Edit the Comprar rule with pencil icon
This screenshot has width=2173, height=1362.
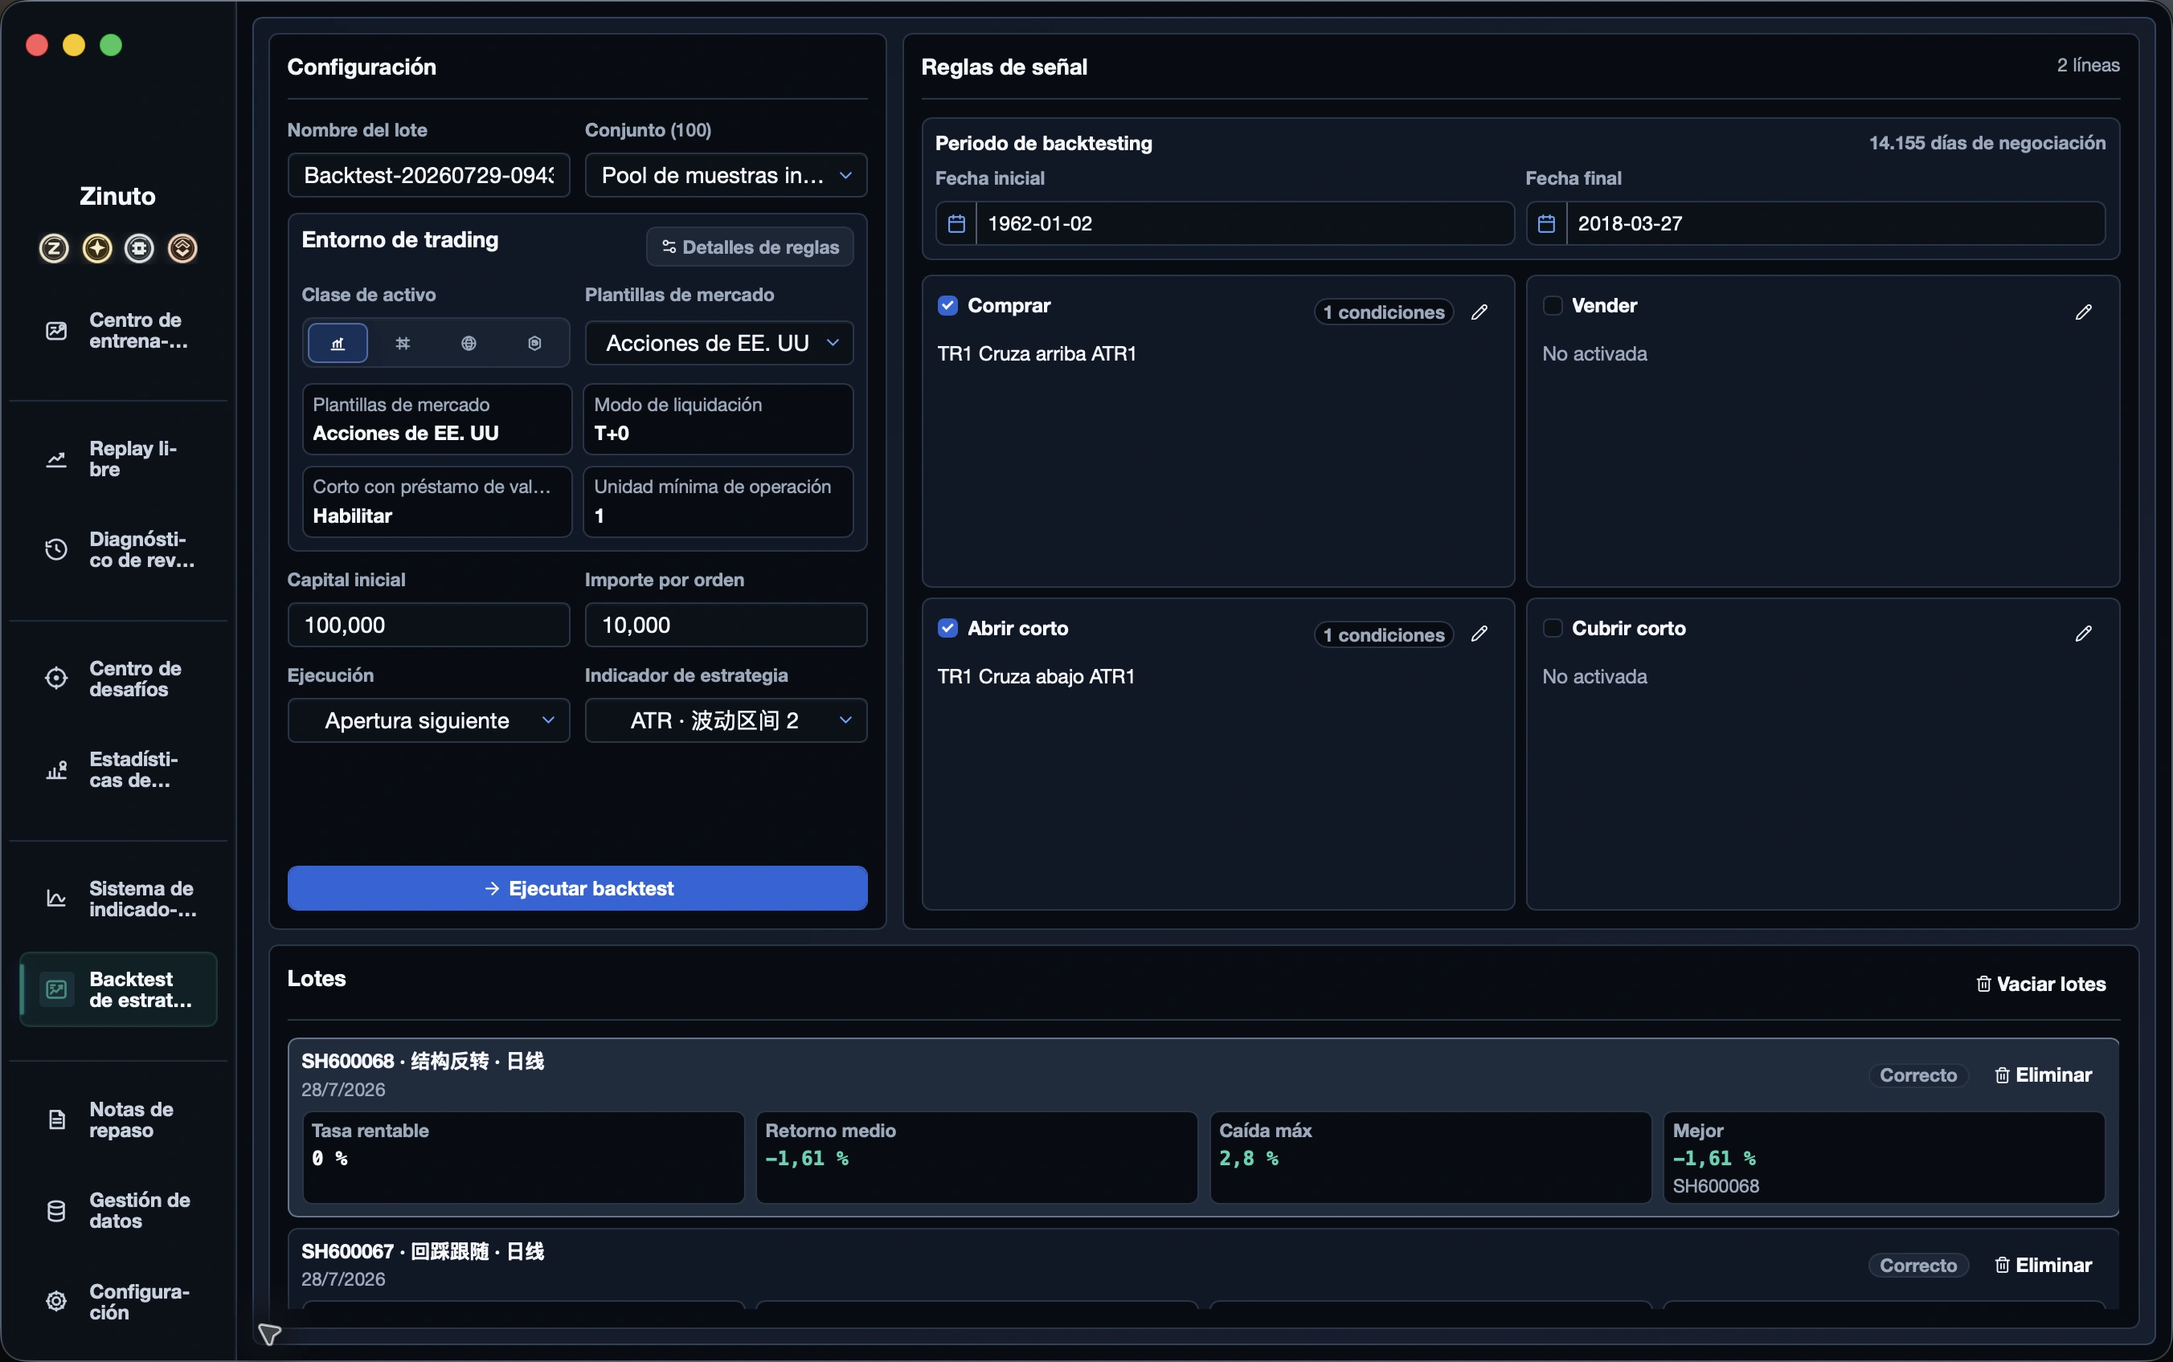click(x=1479, y=312)
